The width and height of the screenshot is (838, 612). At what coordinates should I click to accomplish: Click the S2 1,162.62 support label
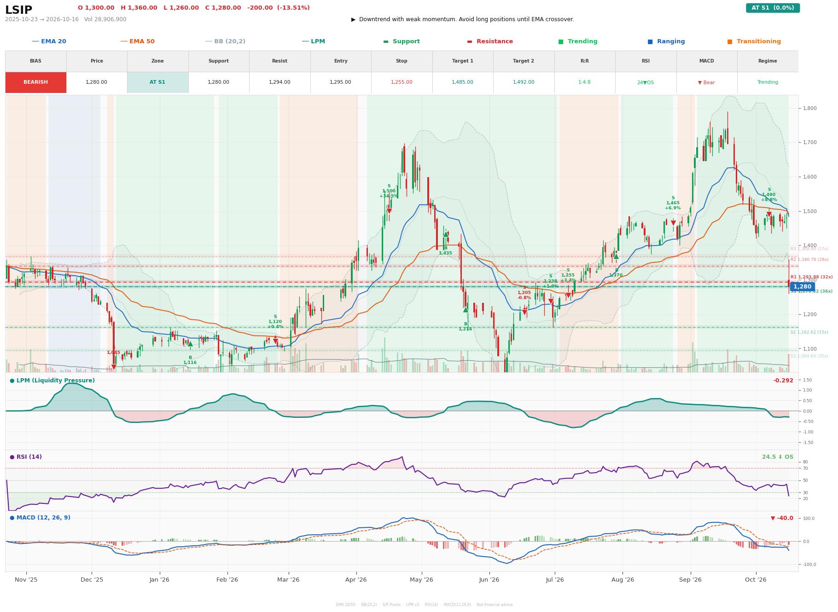click(809, 332)
